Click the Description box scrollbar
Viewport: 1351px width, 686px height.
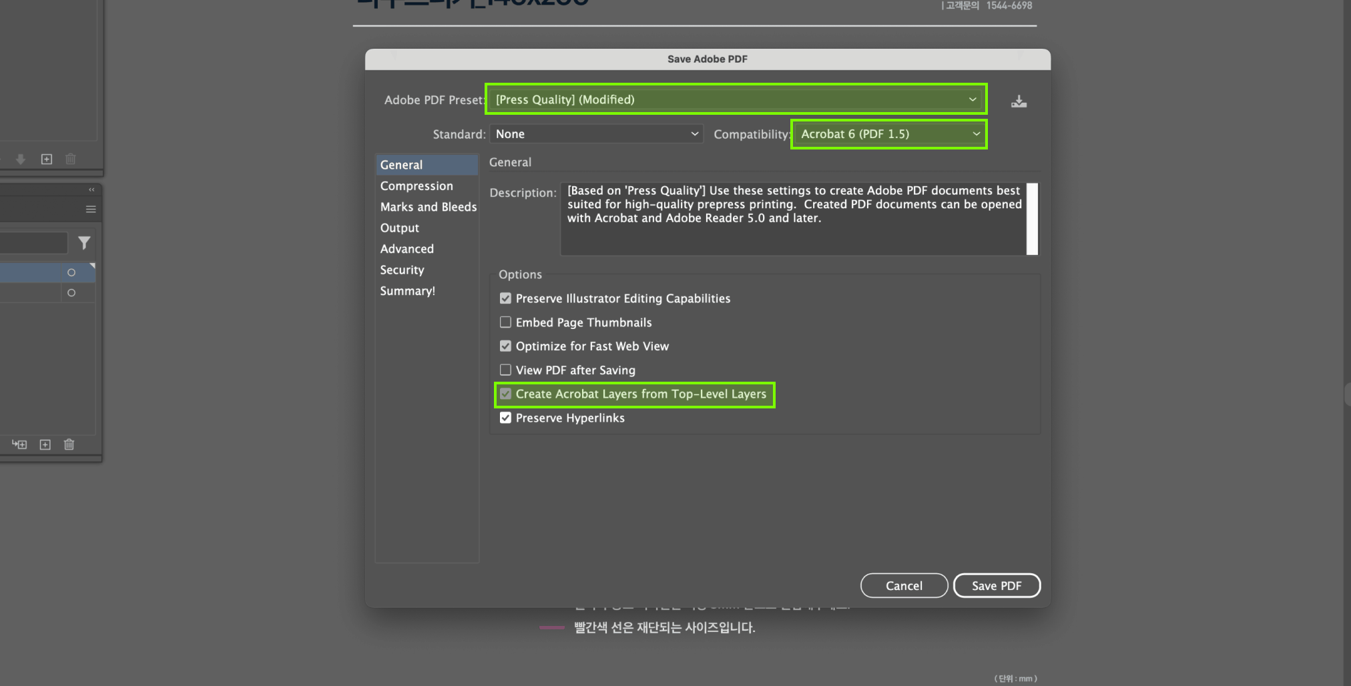(1032, 219)
